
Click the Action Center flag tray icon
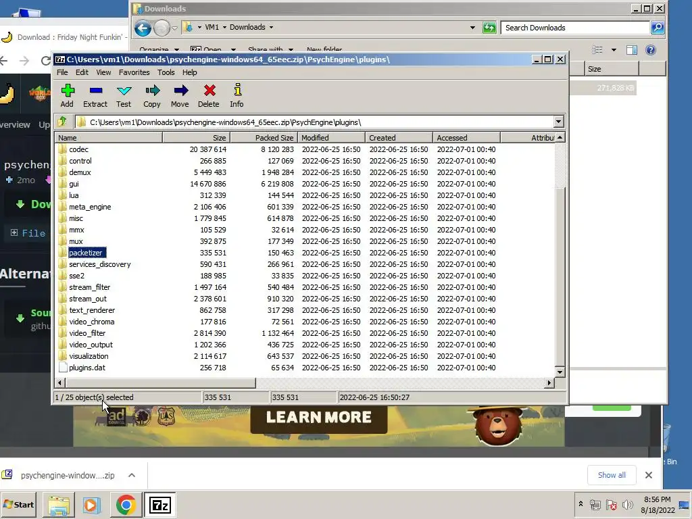coord(611,504)
